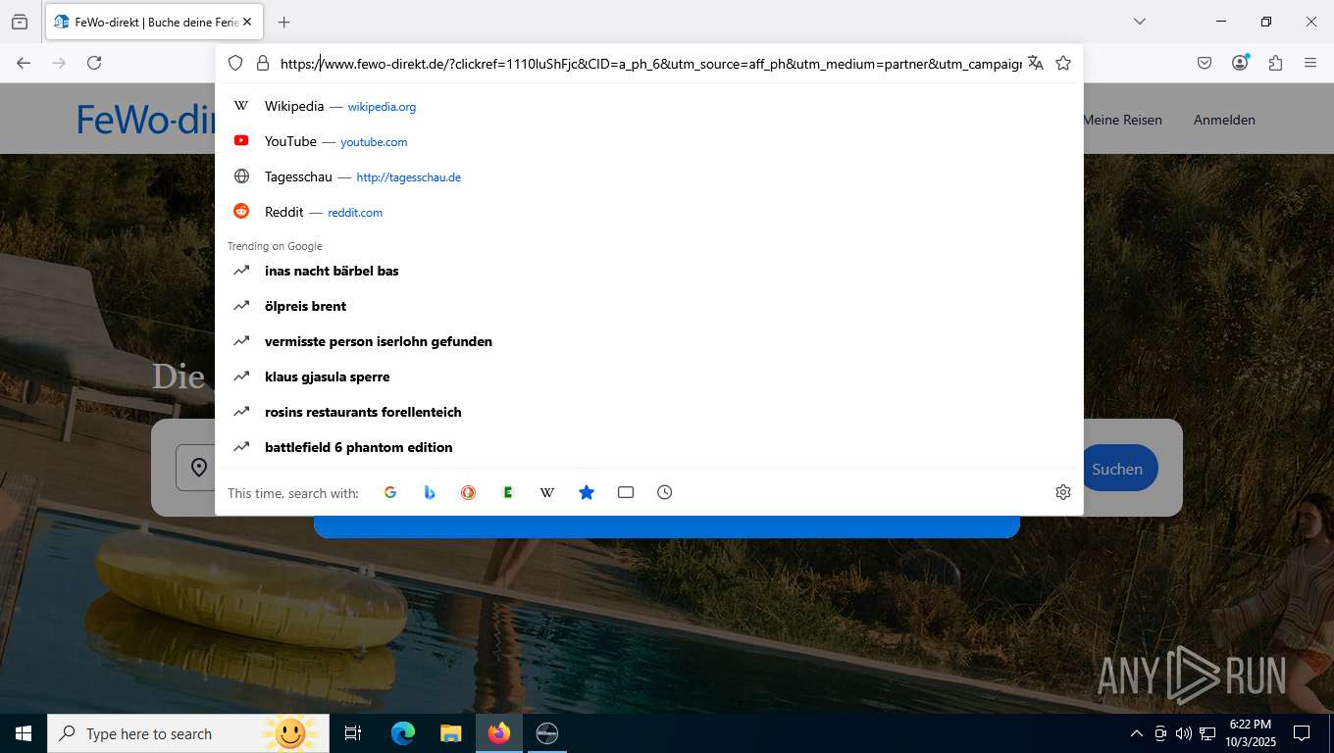Select rosins restaurants forellenteich suggestion
Screen dimensions: 1334x753
[649, 412]
